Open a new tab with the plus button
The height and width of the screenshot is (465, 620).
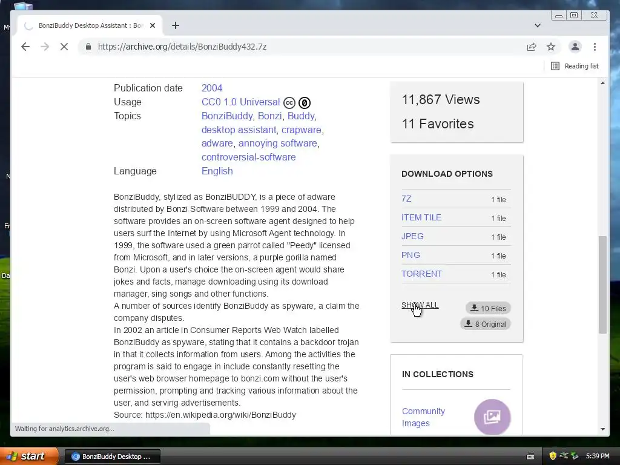coord(176,25)
